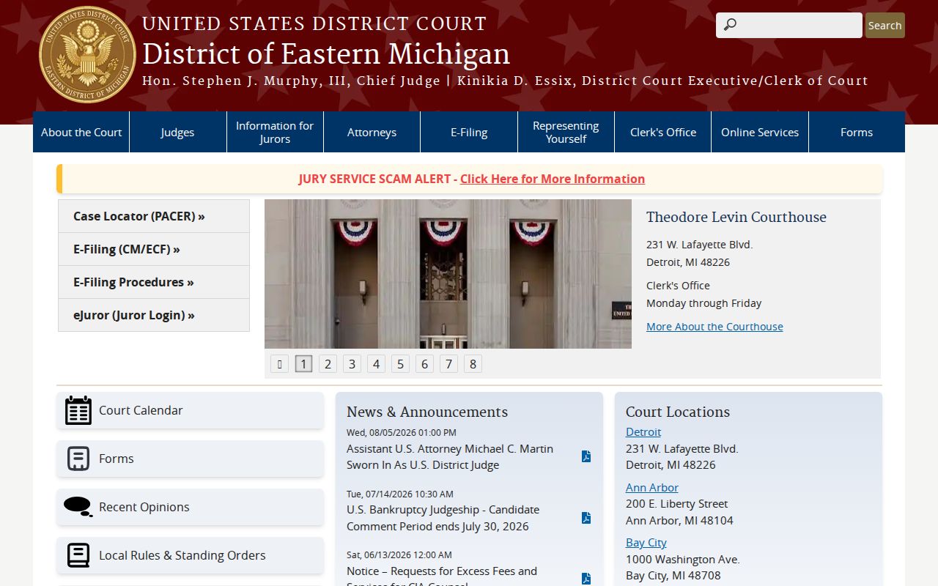
Task: Open eJuror (Juror Login) link
Action: pos(154,315)
